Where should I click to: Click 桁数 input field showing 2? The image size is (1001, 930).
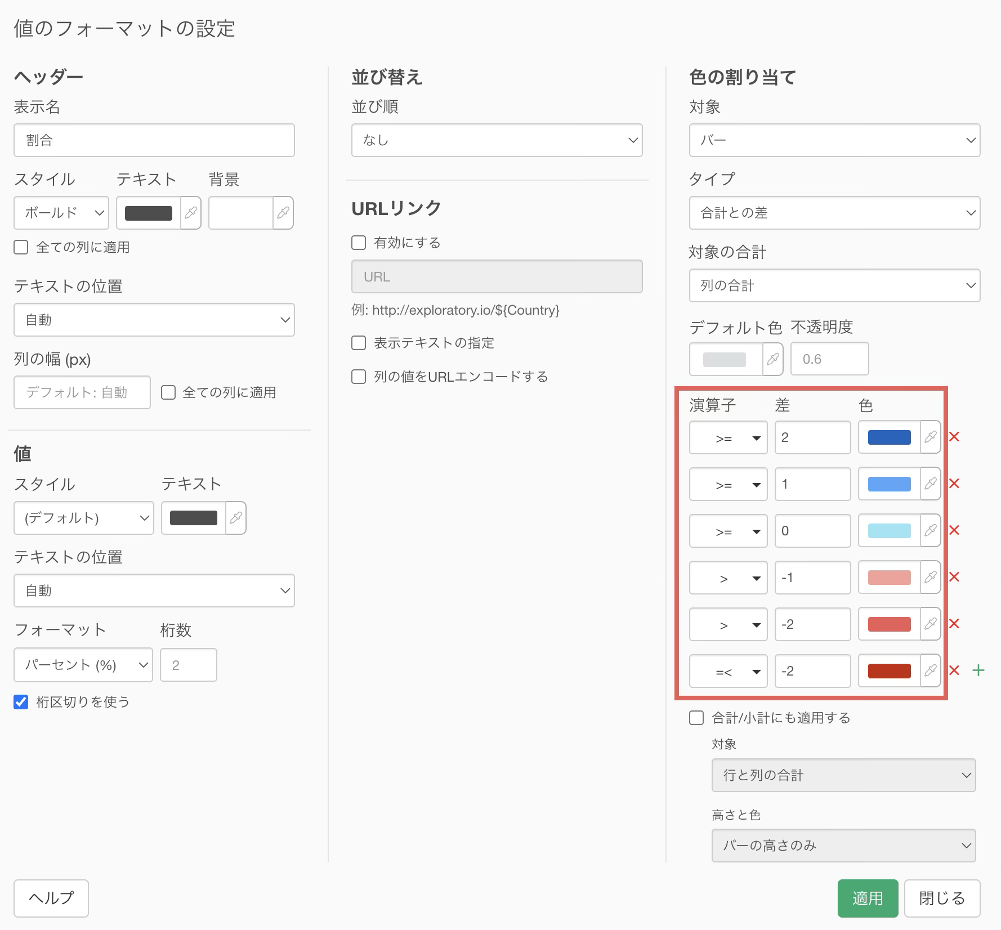pos(189,665)
